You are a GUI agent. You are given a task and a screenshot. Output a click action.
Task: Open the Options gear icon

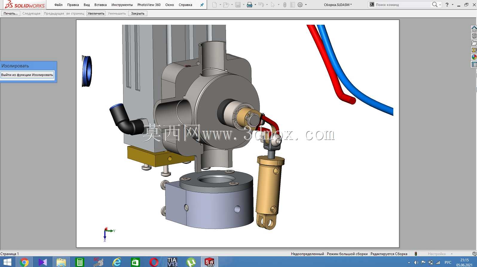click(300, 5)
